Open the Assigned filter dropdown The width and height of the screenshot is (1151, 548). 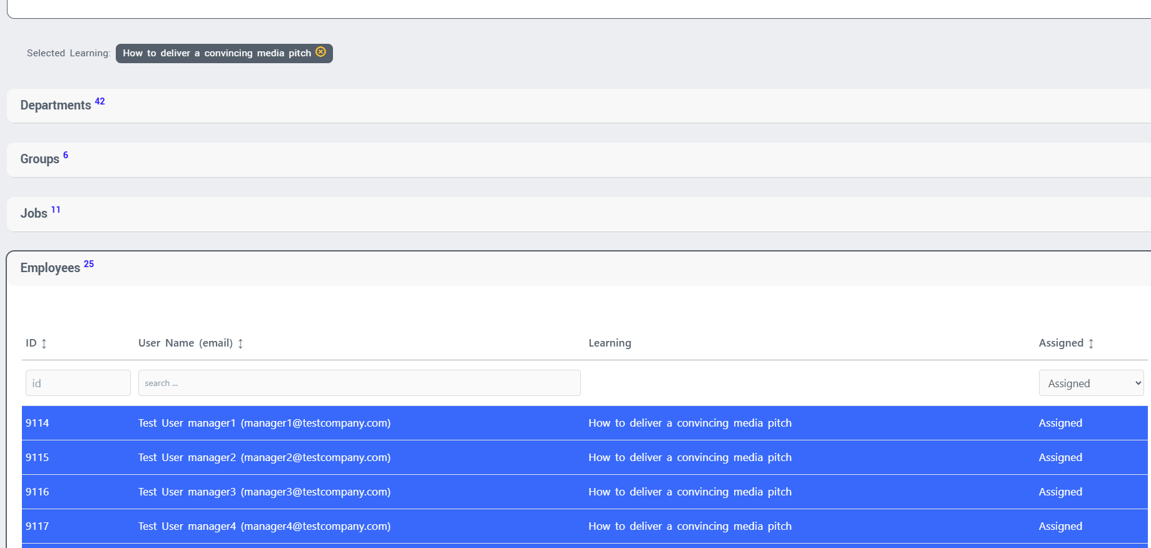[1091, 383]
